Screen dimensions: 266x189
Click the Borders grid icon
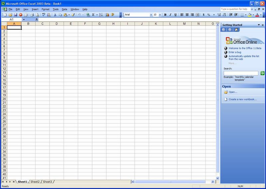point(242,15)
